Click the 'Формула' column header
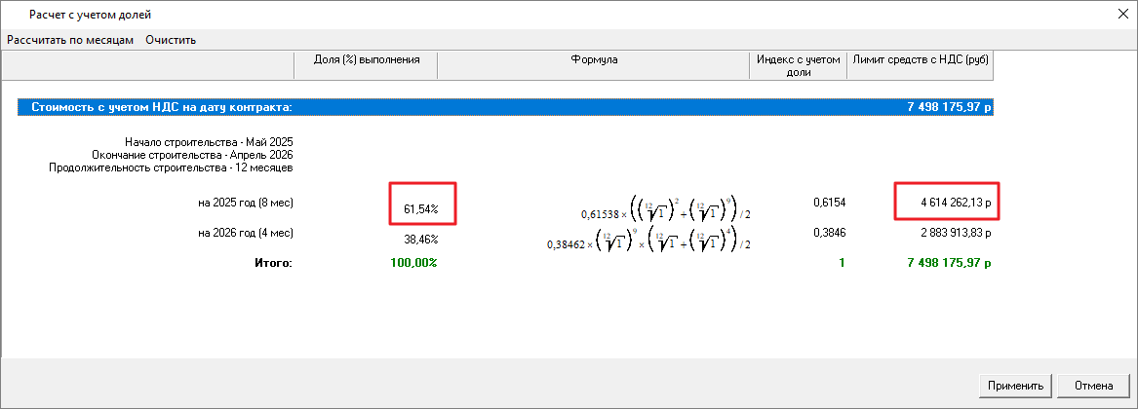This screenshot has width=1138, height=409. pos(593,60)
